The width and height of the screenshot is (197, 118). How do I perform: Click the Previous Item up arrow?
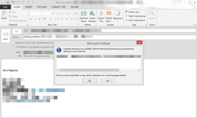23,2
